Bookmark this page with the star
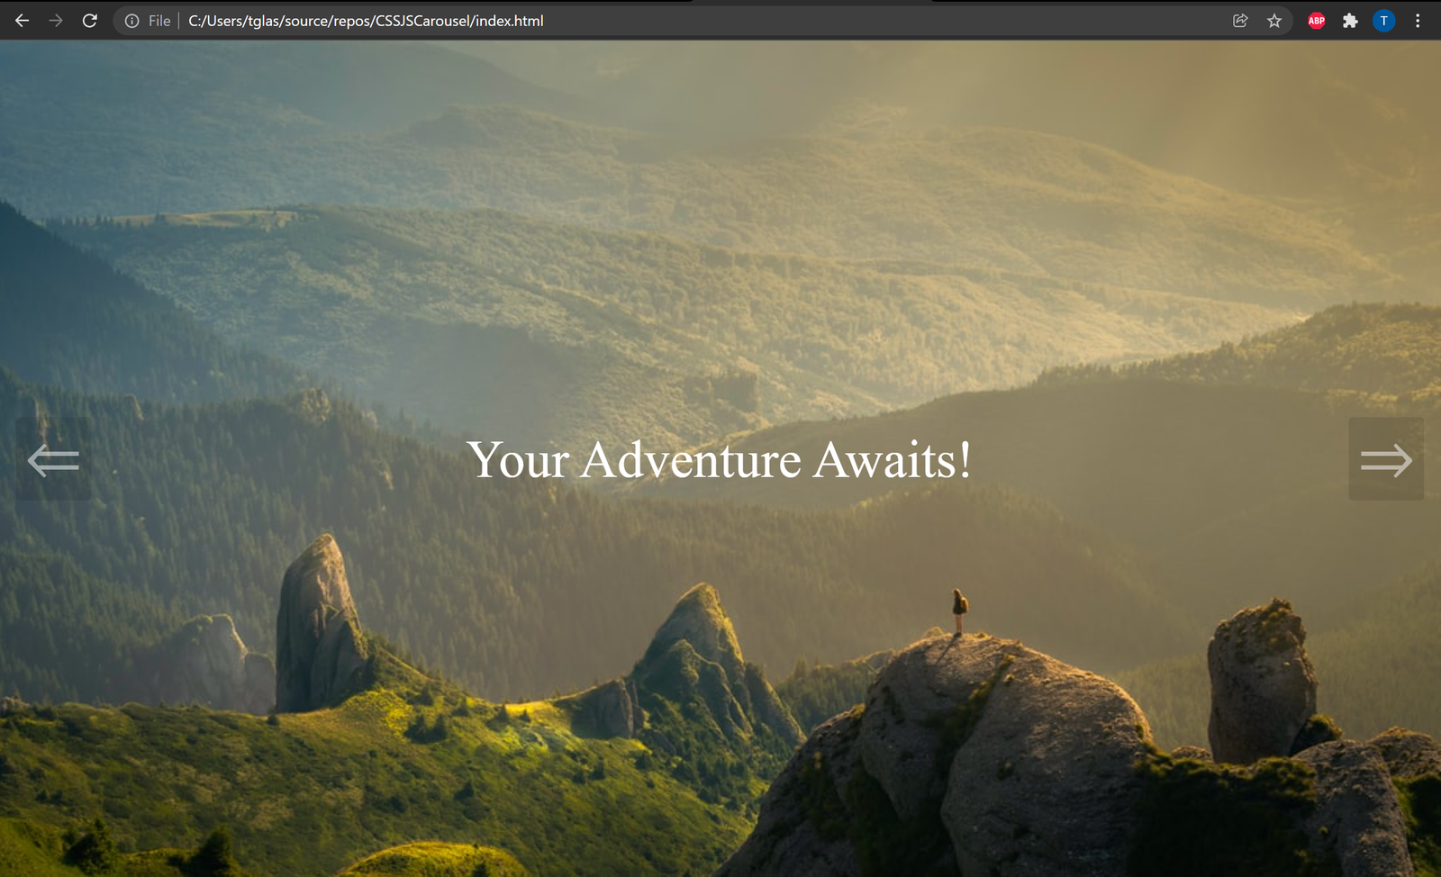 [x=1274, y=21]
